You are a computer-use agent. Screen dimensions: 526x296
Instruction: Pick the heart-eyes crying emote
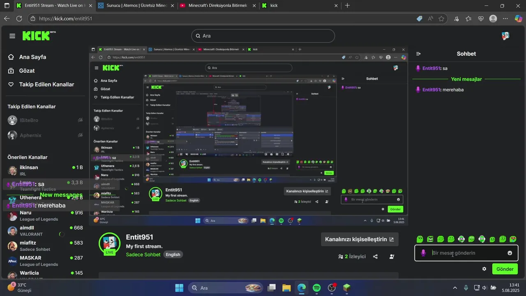coord(513,239)
